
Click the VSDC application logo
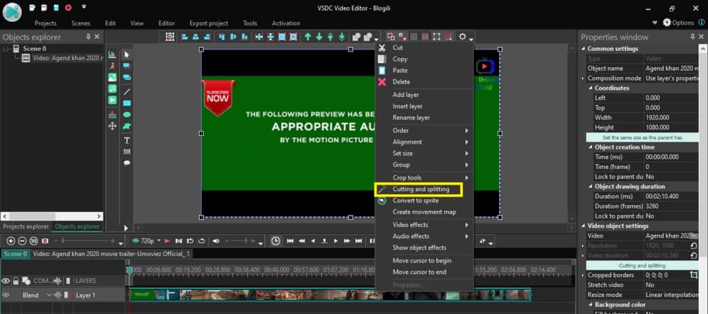[12, 13]
